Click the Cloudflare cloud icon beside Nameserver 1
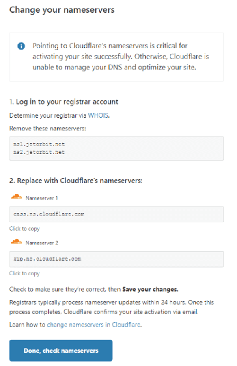The height and width of the screenshot is (366, 237). click(16, 197)
